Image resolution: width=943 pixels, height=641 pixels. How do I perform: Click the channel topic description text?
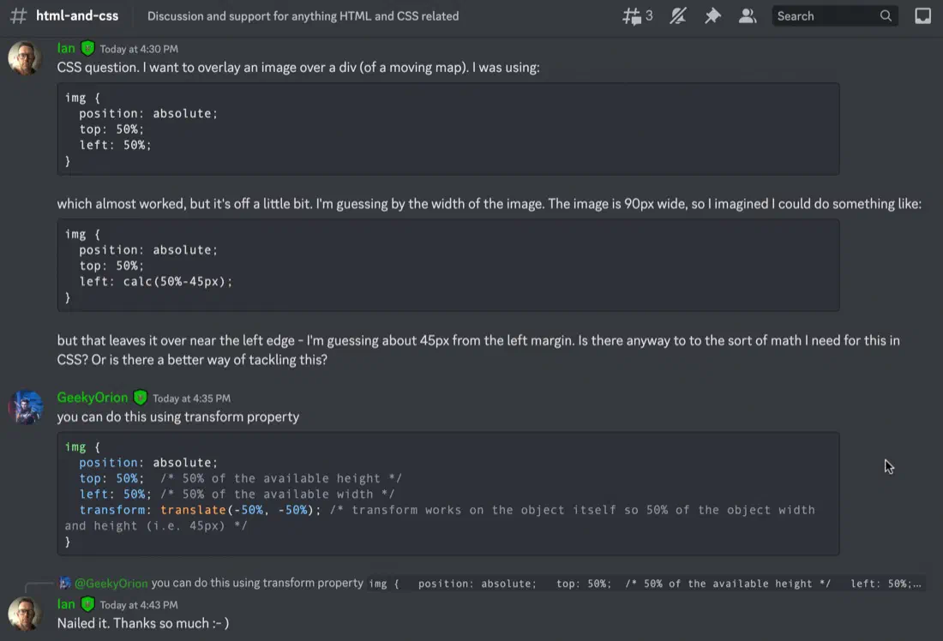point(303,16)
